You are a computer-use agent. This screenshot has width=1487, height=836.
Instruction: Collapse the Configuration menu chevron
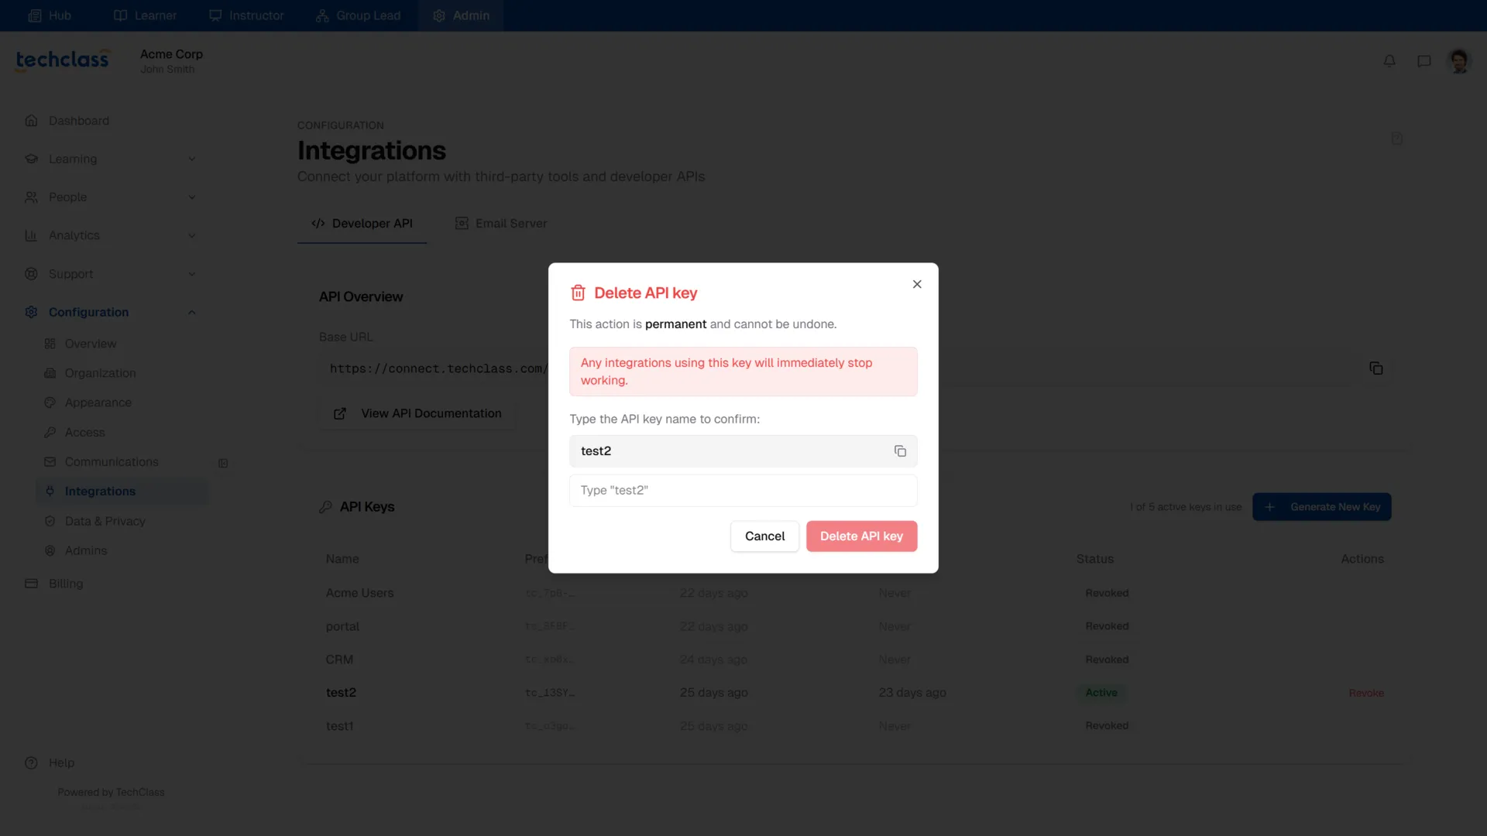(192, 313)
